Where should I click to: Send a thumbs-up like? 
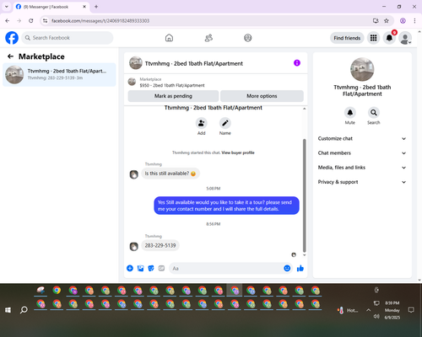[x=300, y=268]
